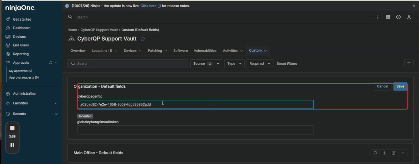Save the organization default fields
Image resolution: width=419 pixels, height=164 pixels.
[400, 86]
